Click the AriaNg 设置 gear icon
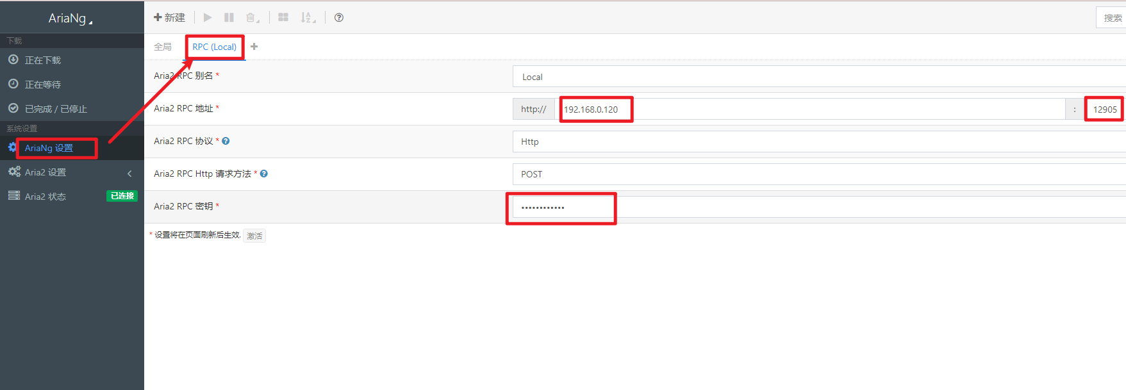 coord(13,147)
